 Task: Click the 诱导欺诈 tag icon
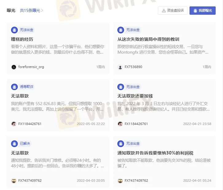(x=14, y=87)
